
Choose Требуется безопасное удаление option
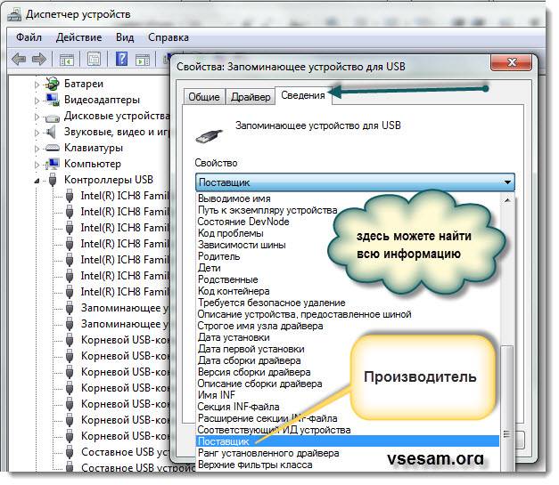tap(272, 303)
